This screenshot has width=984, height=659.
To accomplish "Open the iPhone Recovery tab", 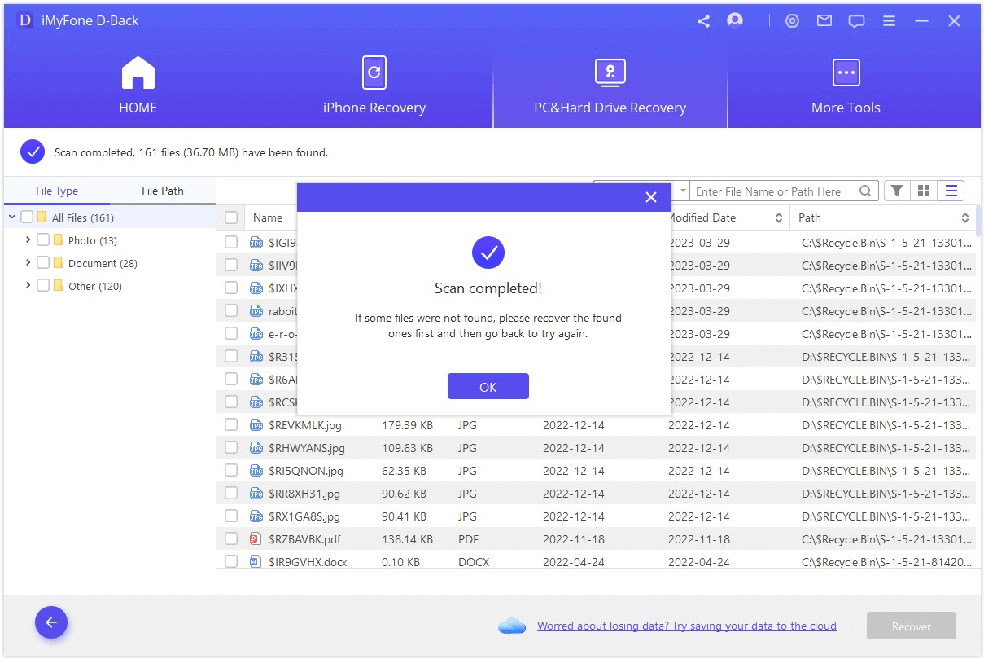I will click(x=374, y=85).
